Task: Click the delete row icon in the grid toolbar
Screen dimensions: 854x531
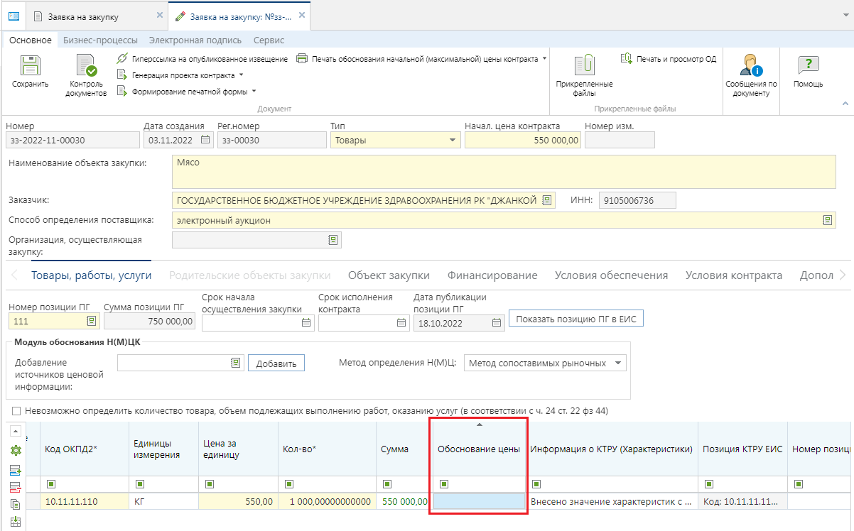Action: pos(15,487)
